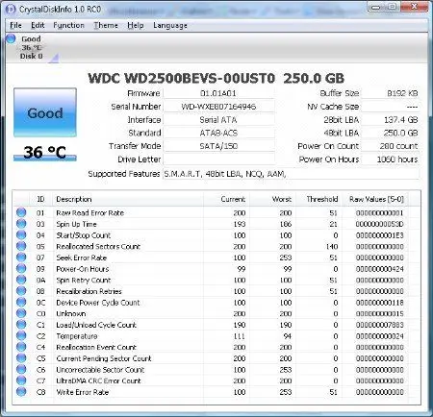Click the 28bit LBA value 137.4 GB

coord(390,120)
